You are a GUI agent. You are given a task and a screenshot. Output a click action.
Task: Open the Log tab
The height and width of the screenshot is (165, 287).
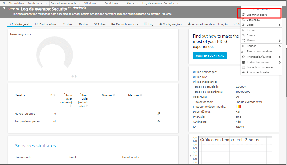click(x=149, y=24)
